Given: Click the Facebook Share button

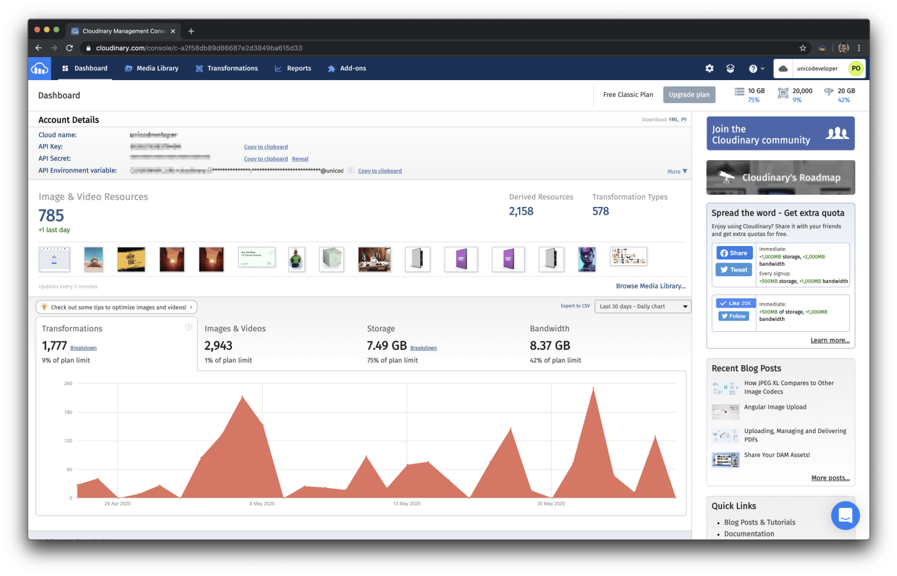Looking at the screenshot, I should coord(734,253).
